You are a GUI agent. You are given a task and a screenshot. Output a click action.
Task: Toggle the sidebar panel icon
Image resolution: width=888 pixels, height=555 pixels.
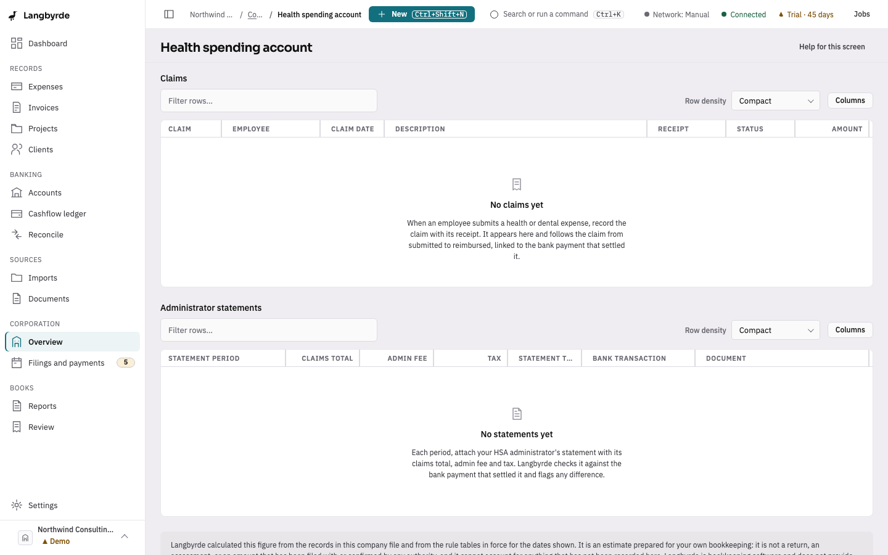click(x=169, y=14)
